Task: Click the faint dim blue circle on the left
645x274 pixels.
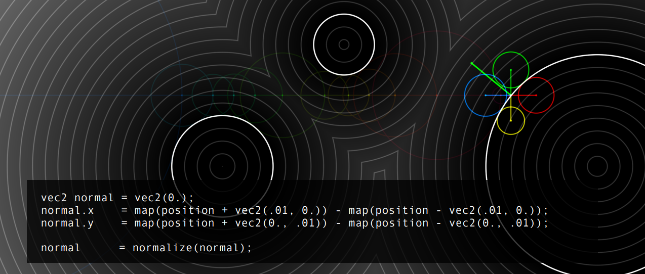Action: coord(182,95)
